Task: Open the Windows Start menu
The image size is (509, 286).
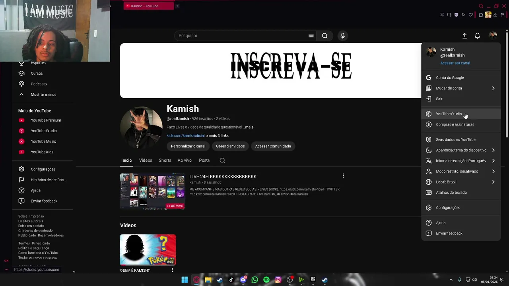Action: [x=185, y=280]
